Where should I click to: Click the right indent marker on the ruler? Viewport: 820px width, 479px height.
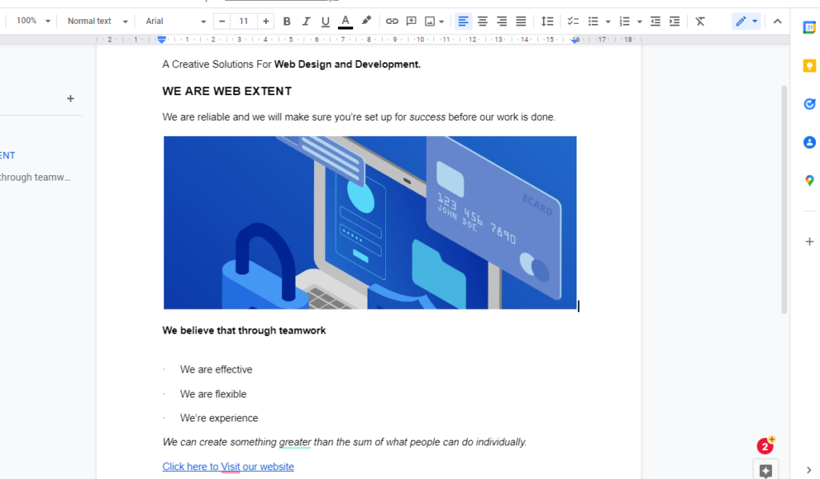pos(575,40)
